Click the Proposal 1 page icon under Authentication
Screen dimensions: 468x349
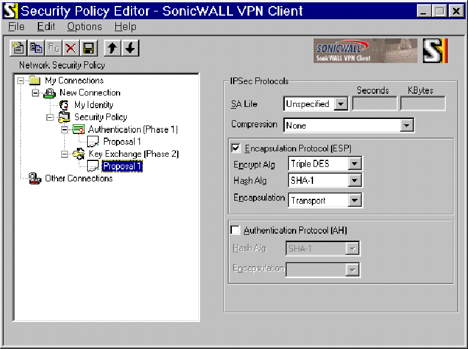click(93, 142)
